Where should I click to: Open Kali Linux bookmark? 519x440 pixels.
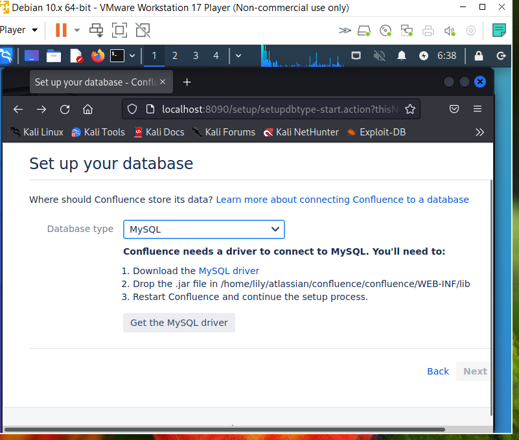pos(37,132)
